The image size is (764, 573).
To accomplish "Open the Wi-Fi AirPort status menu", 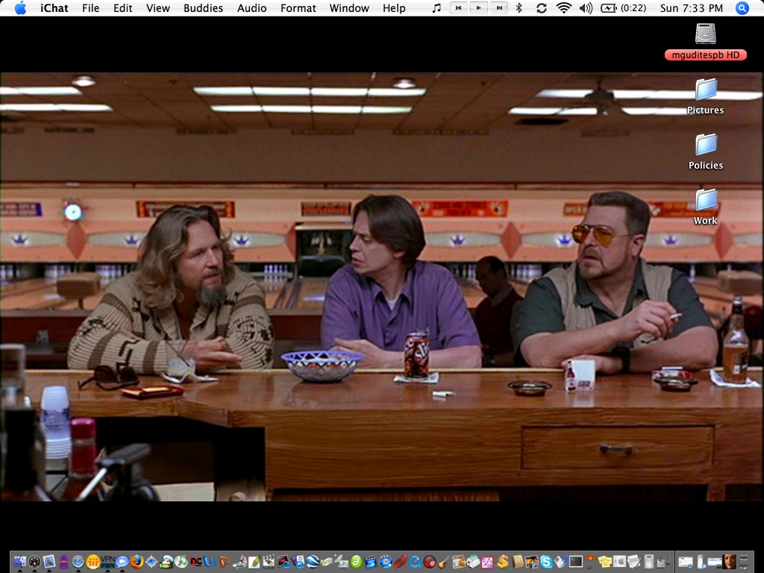I will (564, 7).
